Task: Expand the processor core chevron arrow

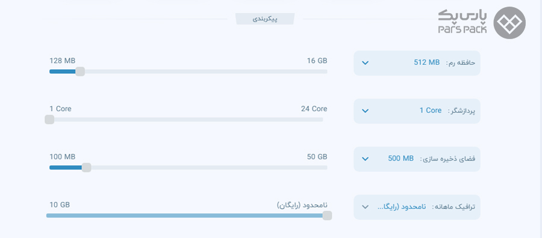Action: point(366,111)
